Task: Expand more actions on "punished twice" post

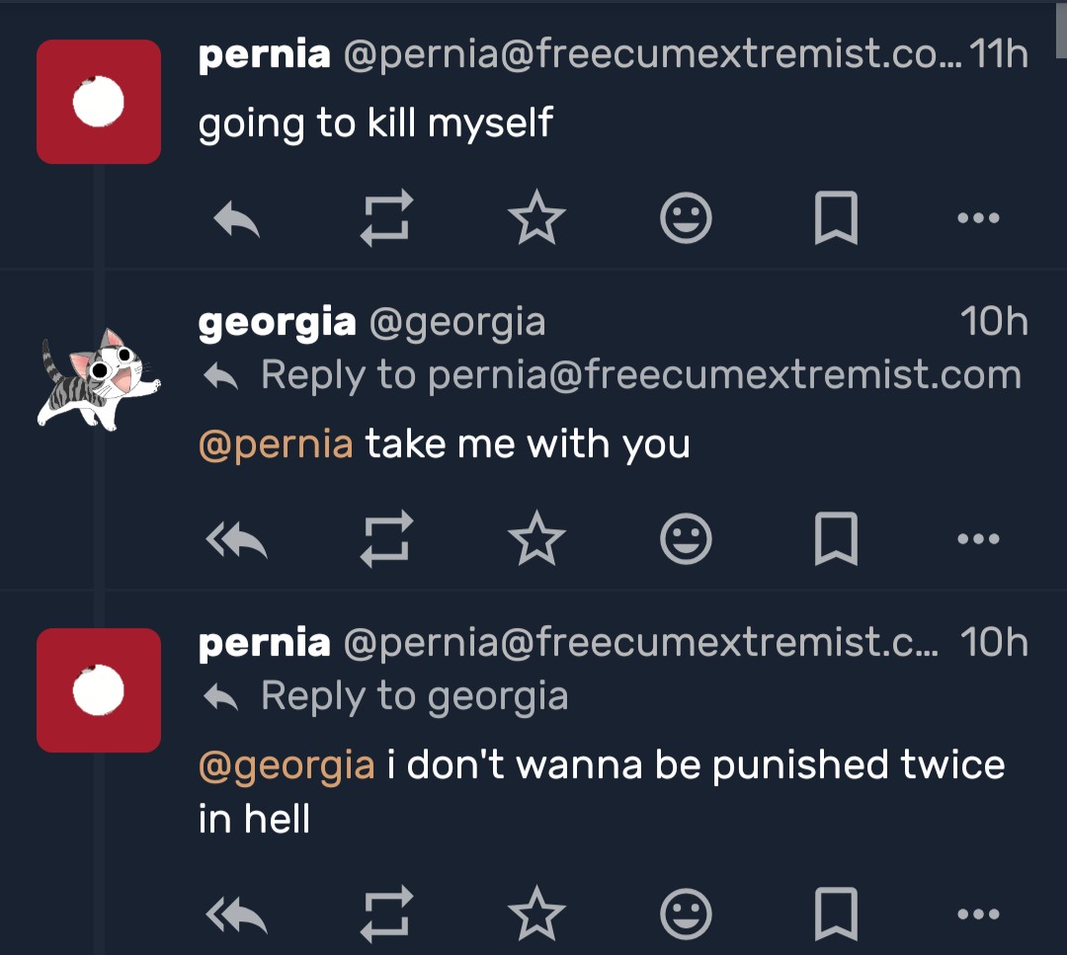Action: (x=978, y=915)
